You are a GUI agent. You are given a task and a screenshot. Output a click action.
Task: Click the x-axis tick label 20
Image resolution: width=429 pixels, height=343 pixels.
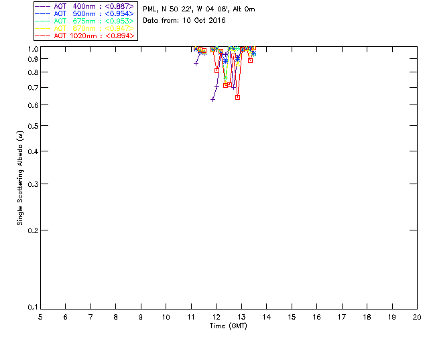417,318
